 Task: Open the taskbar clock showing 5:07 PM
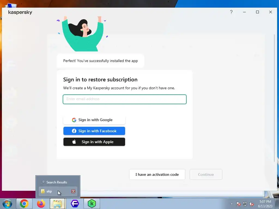265,204
